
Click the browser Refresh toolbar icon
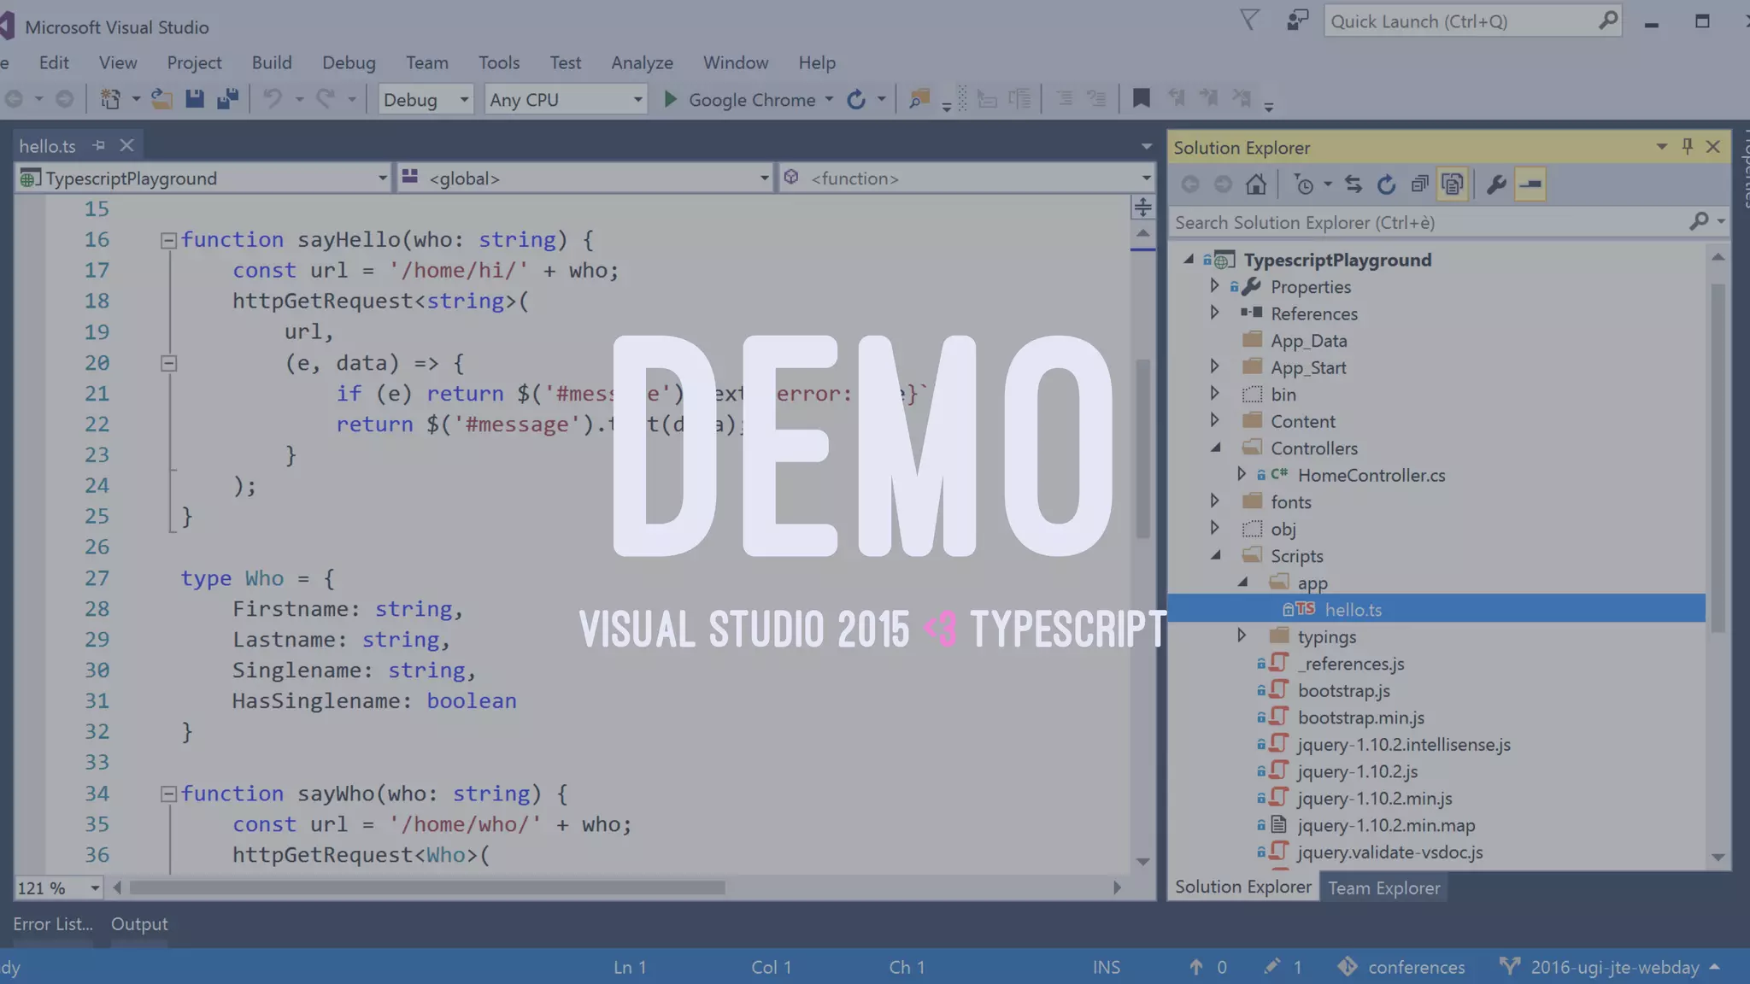[856, 100]
